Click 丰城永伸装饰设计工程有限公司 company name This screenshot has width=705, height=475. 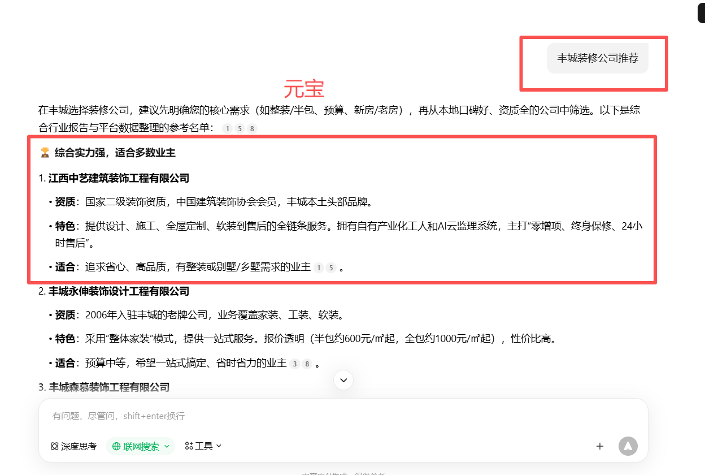tap(119, 292)
